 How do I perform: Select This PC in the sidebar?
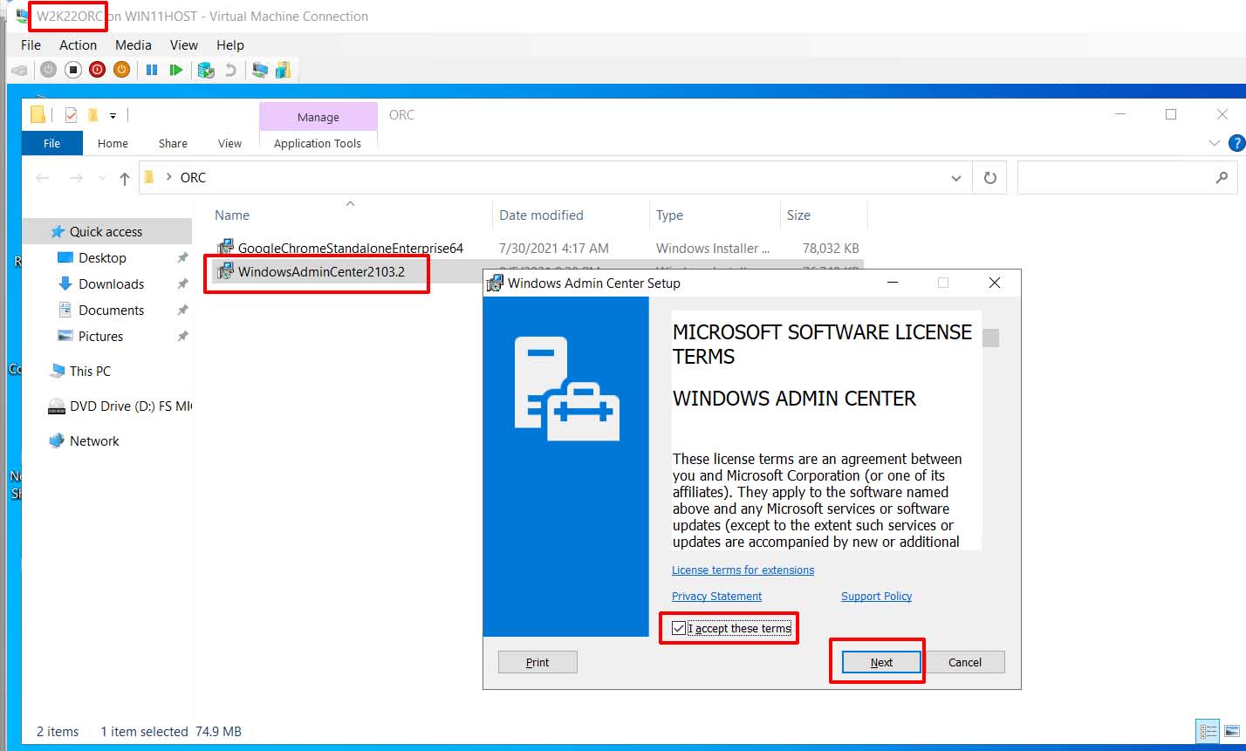click(90, 372)
